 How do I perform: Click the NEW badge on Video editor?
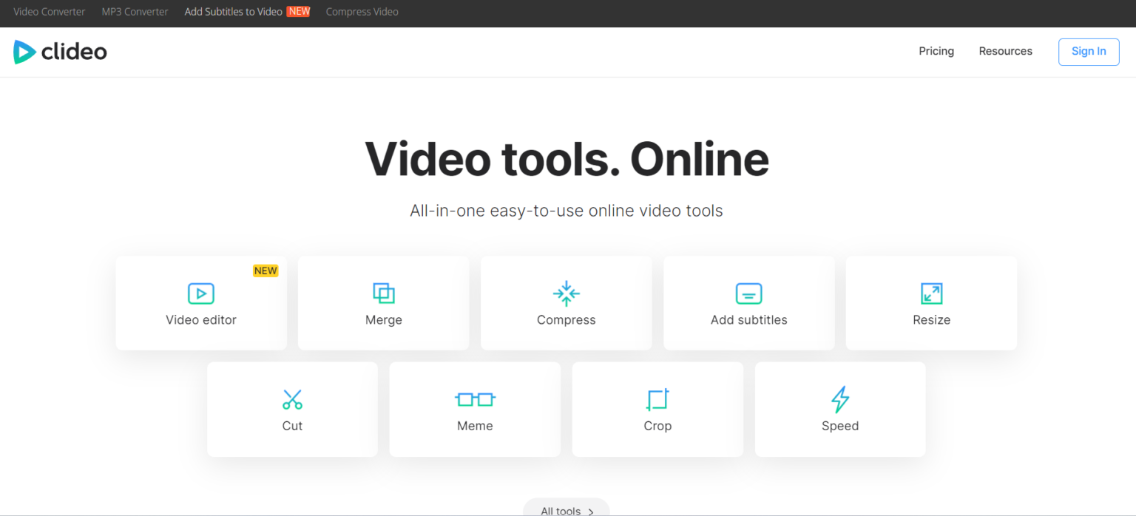pos(266,271)
